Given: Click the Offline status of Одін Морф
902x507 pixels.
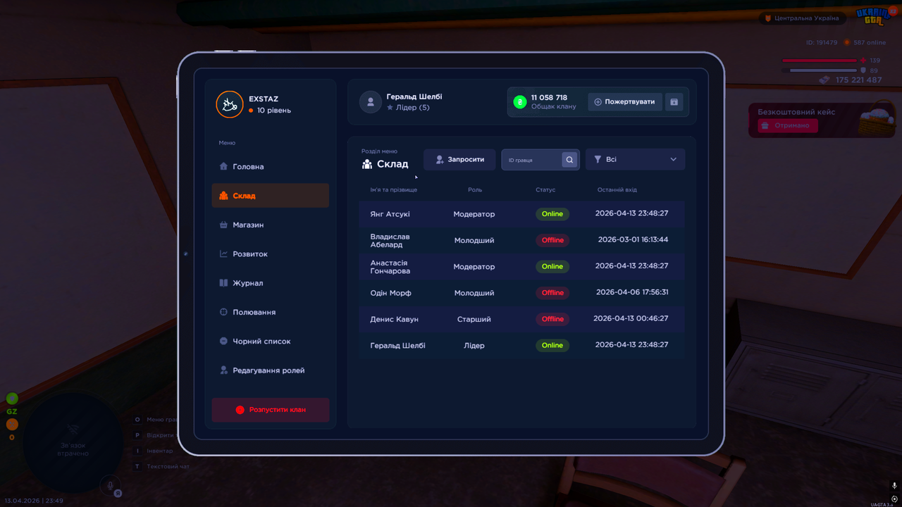Looking at the screenshot, I should coord(552,293).
